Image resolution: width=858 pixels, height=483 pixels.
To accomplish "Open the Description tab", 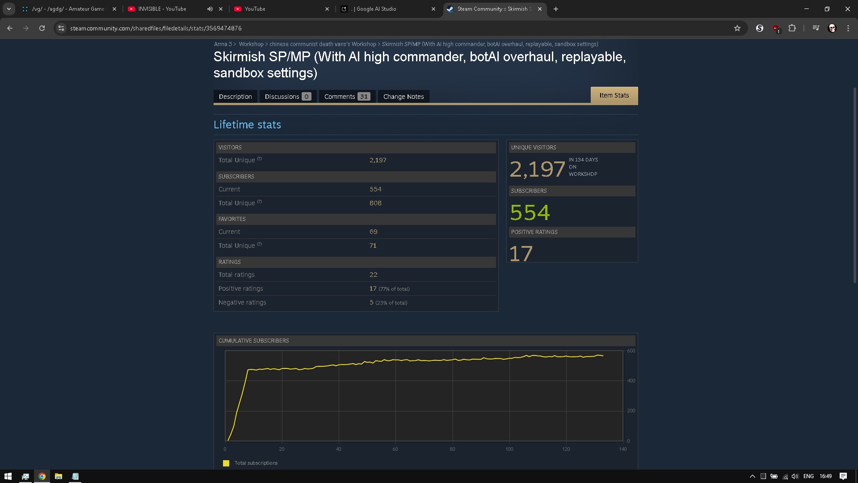I will click(x=235, y=97).
